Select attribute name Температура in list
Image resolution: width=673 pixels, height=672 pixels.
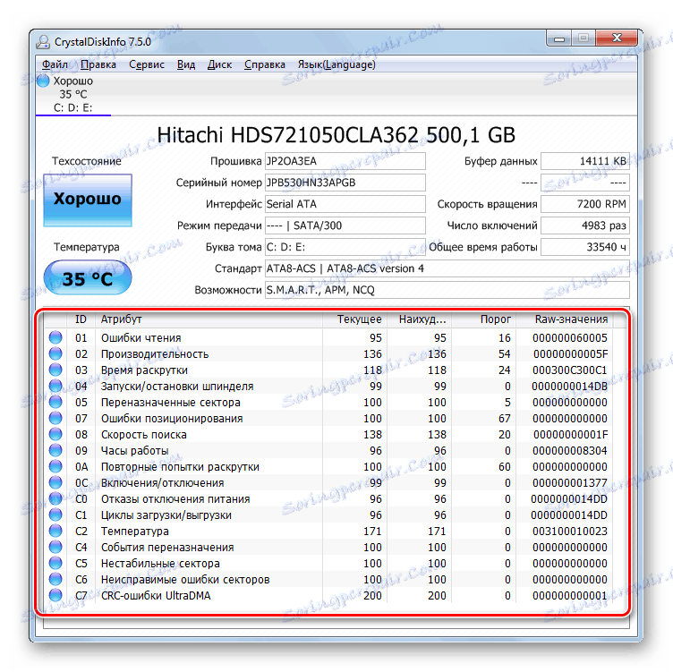135,531
